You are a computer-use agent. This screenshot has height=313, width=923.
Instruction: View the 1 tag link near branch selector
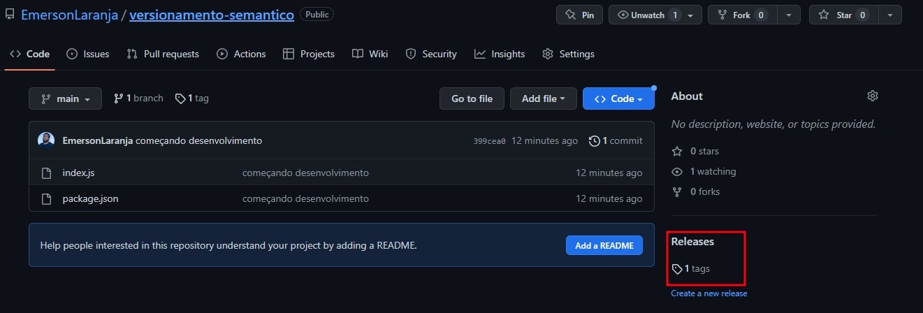click(192, 99)
